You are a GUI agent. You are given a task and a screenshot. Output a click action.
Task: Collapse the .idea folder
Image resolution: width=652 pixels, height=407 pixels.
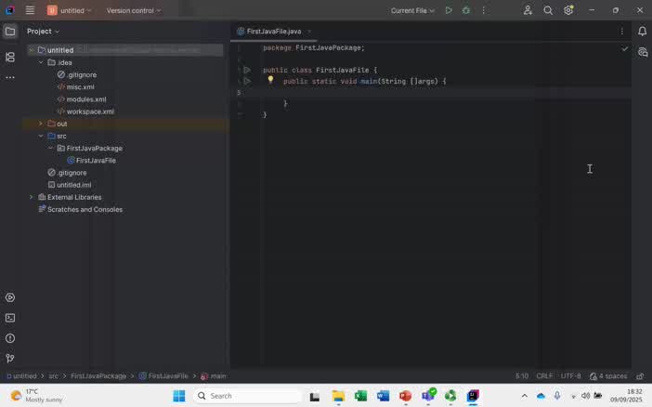41,62
